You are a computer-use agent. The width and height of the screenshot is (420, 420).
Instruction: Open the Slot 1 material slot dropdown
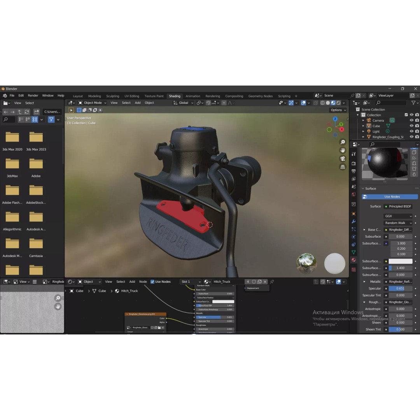pyautogui.click(x=191, y=282)
